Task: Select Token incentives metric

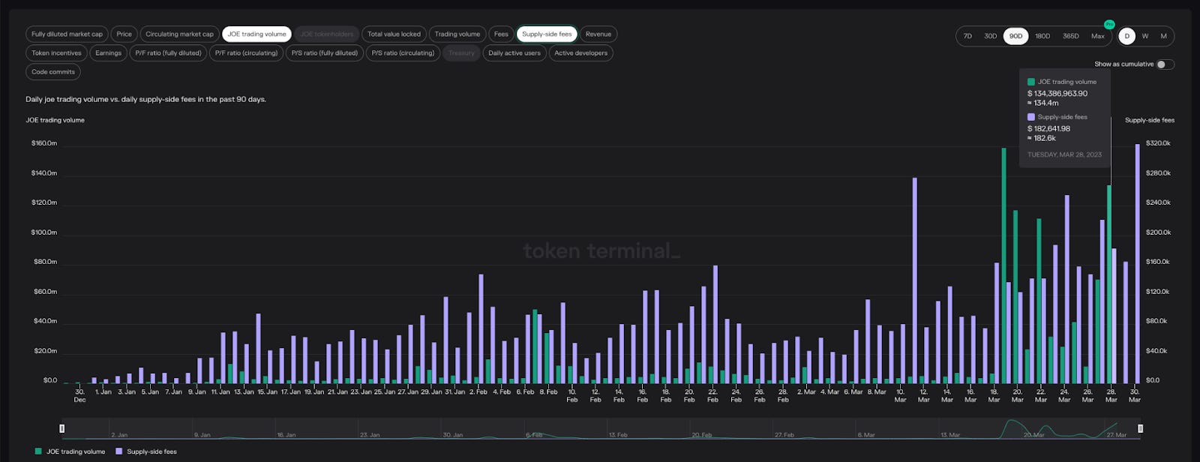Action: point(56,53)
